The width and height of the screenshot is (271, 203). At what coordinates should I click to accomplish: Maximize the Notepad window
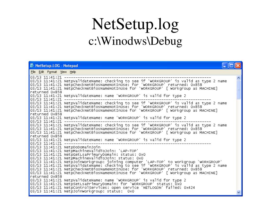pos(231,66)
